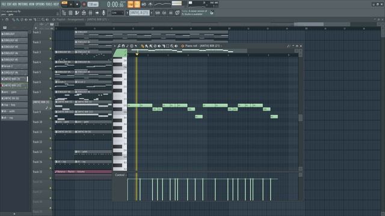Select the Delete tool in Piano roll
The image size is (385, 216).
coord(155,46)
